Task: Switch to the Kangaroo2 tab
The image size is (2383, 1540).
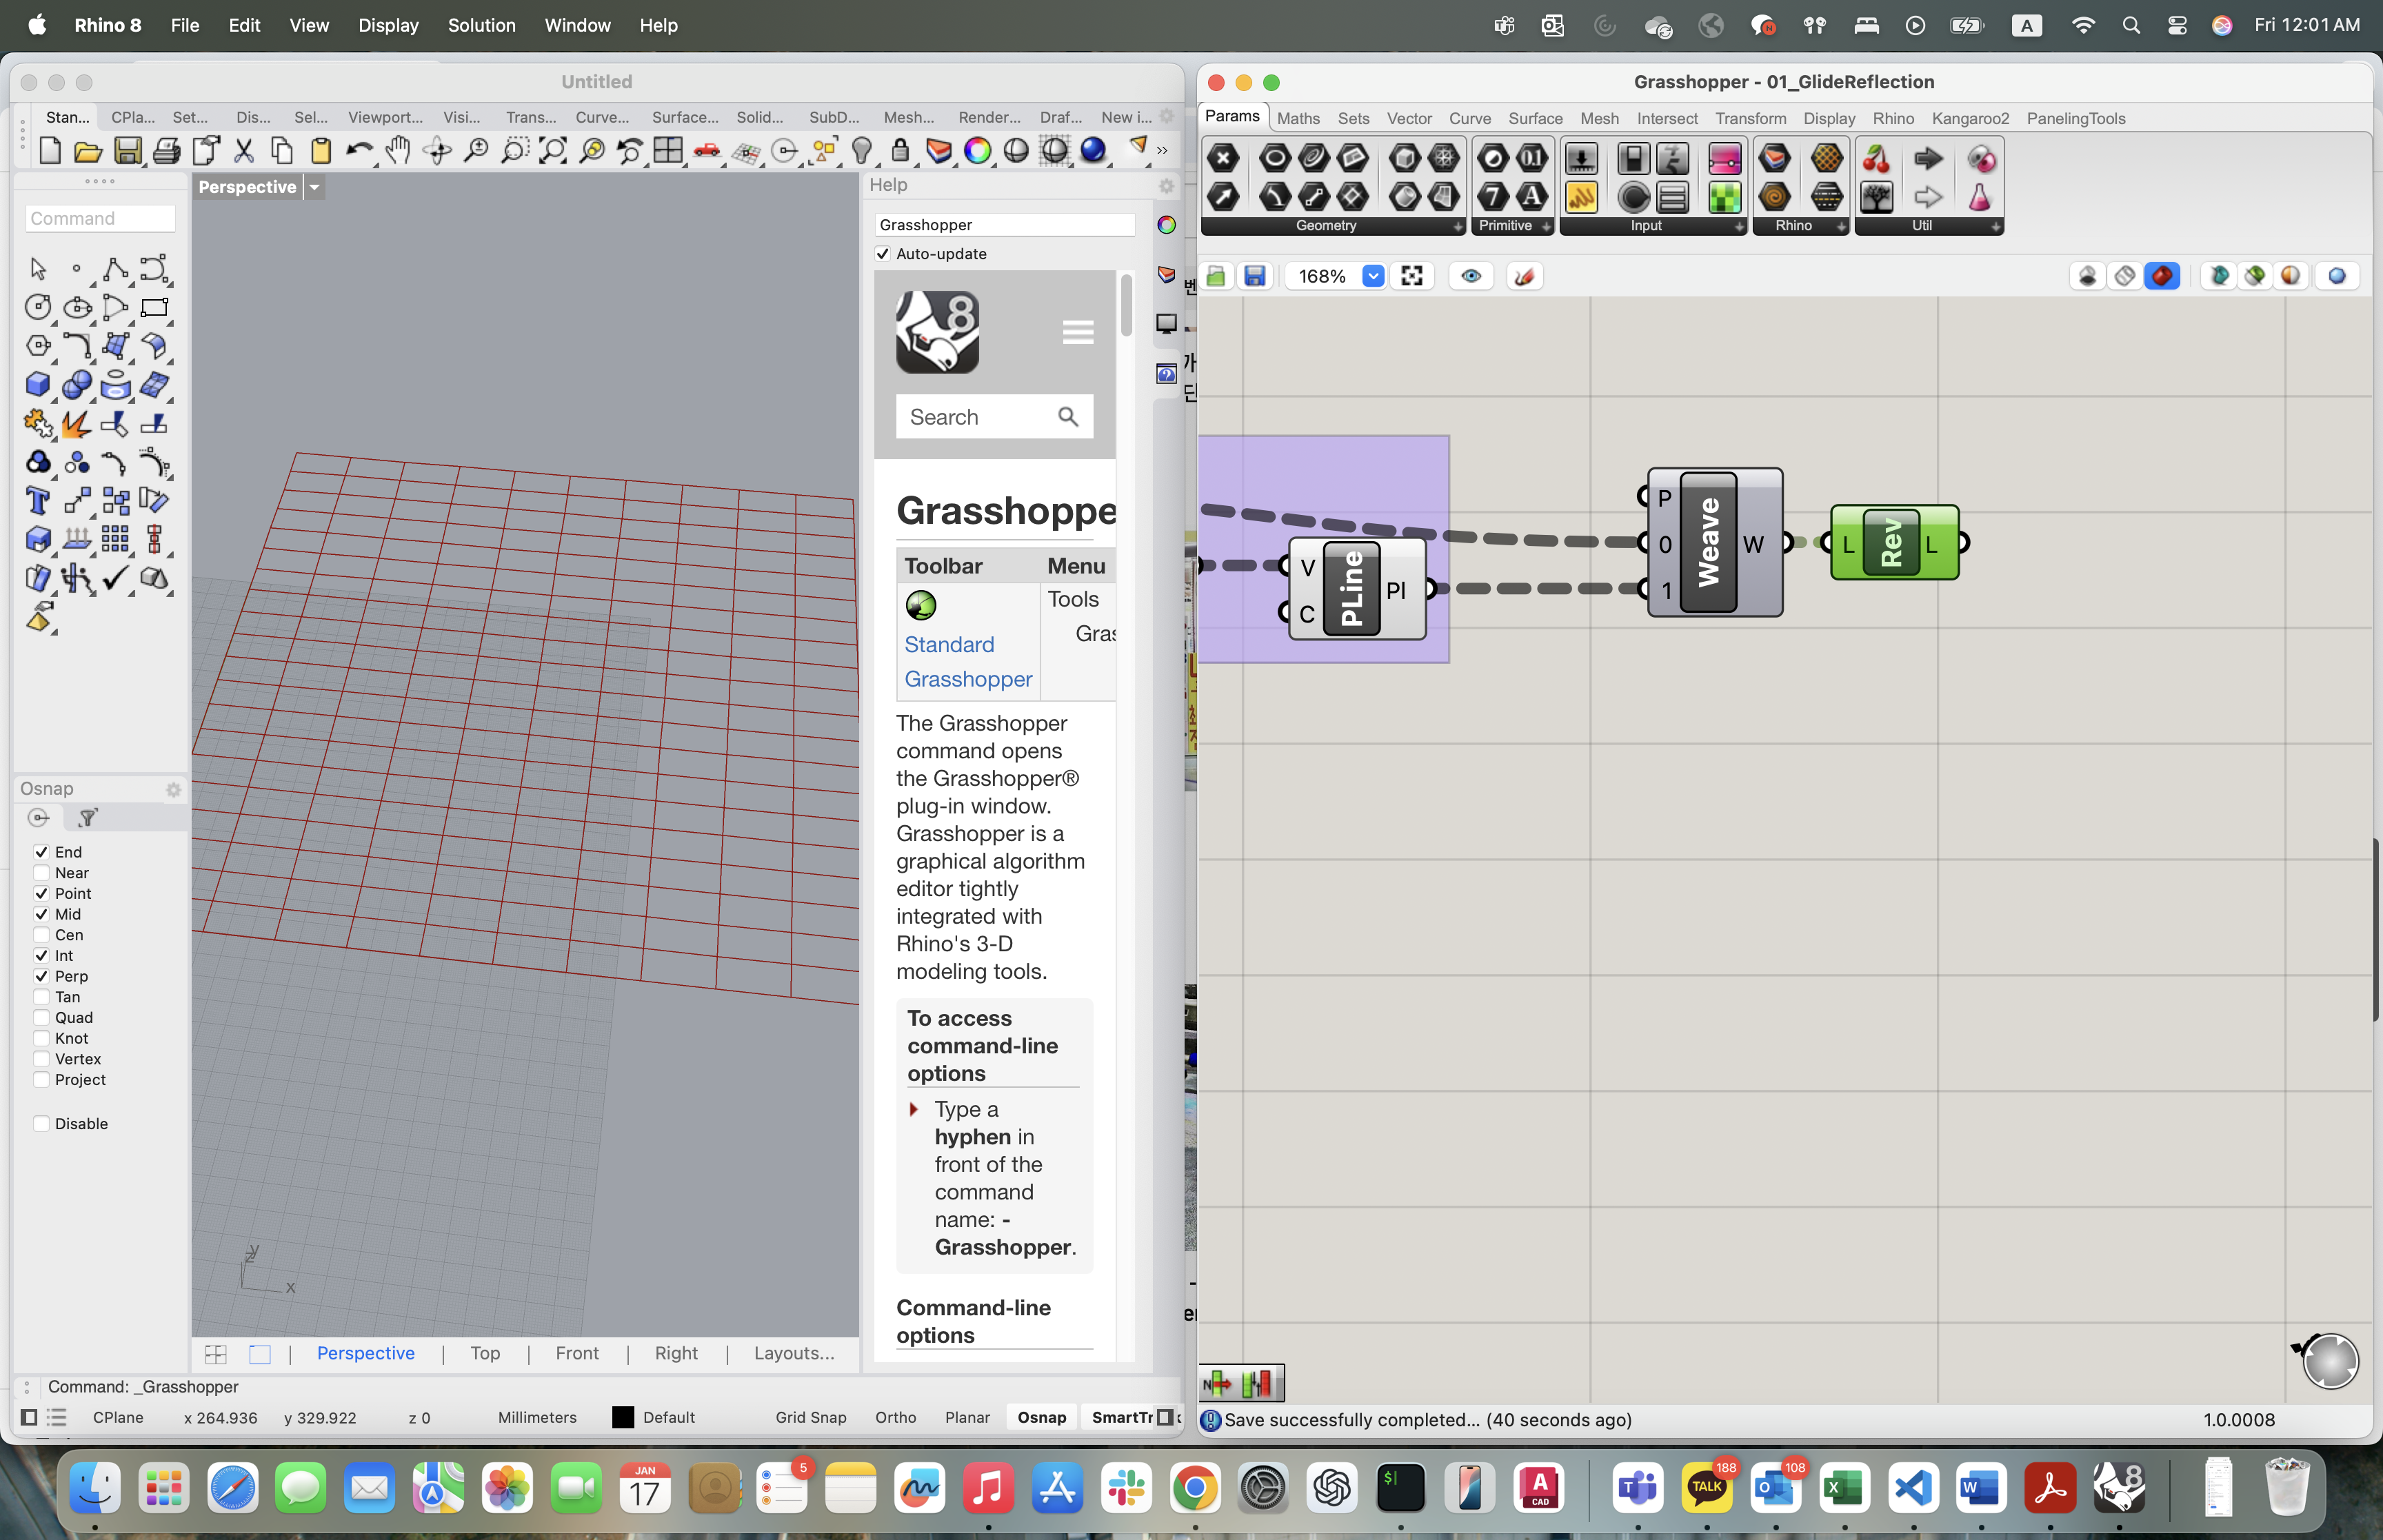Action: pos(1969,118)
